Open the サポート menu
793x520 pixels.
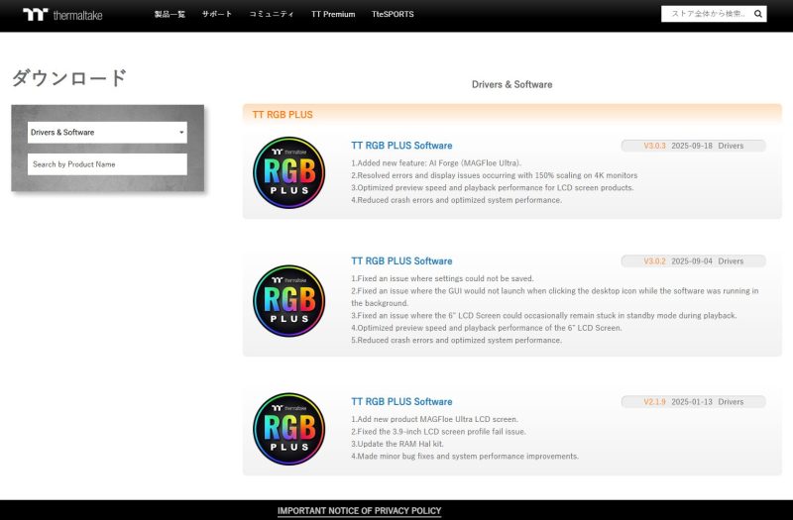coord(217,15)
